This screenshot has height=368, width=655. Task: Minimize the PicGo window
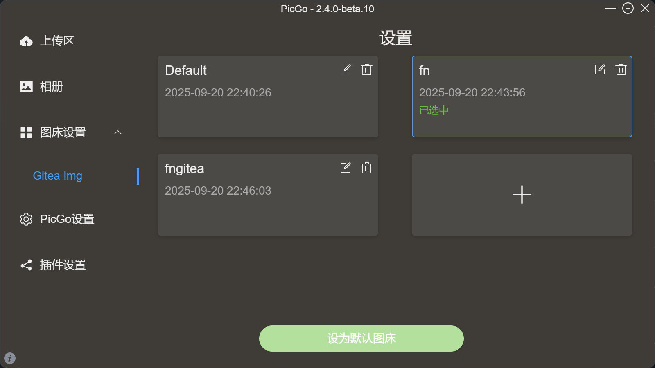click(610, 8)
